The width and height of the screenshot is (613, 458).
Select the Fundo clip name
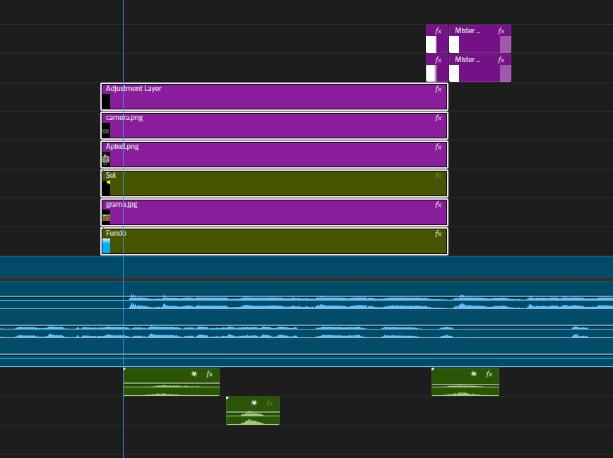116,234
